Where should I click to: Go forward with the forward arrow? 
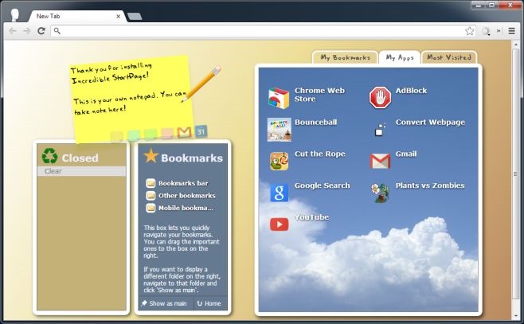(27, 31)
